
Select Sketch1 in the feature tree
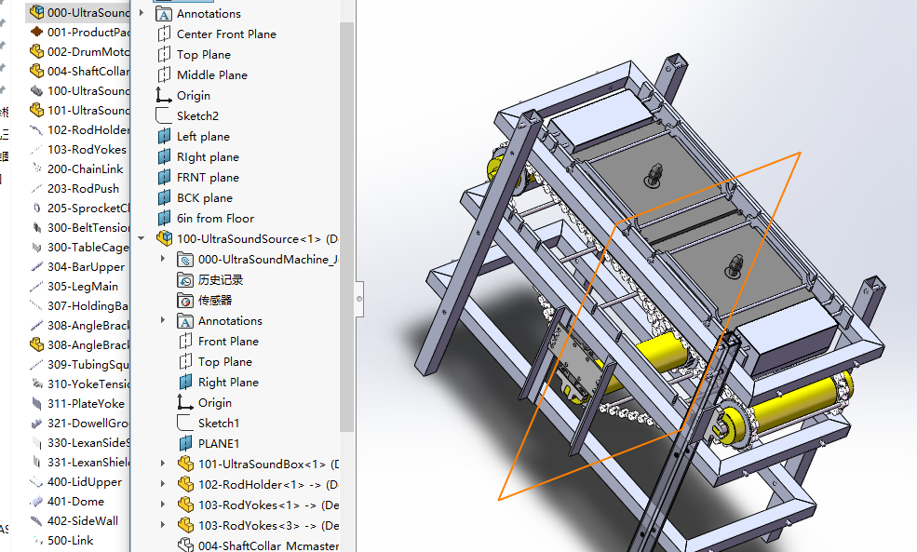tap(219, 423)
